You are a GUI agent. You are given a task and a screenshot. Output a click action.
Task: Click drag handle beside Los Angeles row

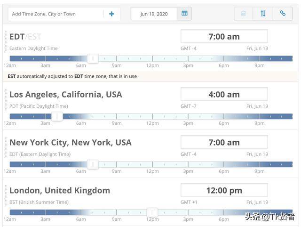[x=6, y=99]
